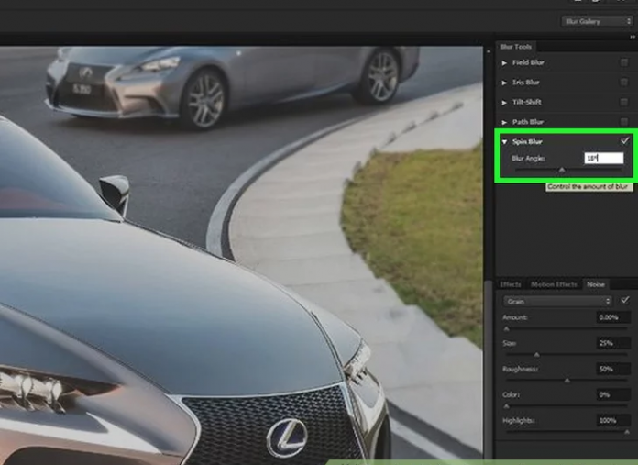The width and height of the screenshot is (638, 465).
Task: Disable the Spin Blur checkbox
Action: pos(624,141)
